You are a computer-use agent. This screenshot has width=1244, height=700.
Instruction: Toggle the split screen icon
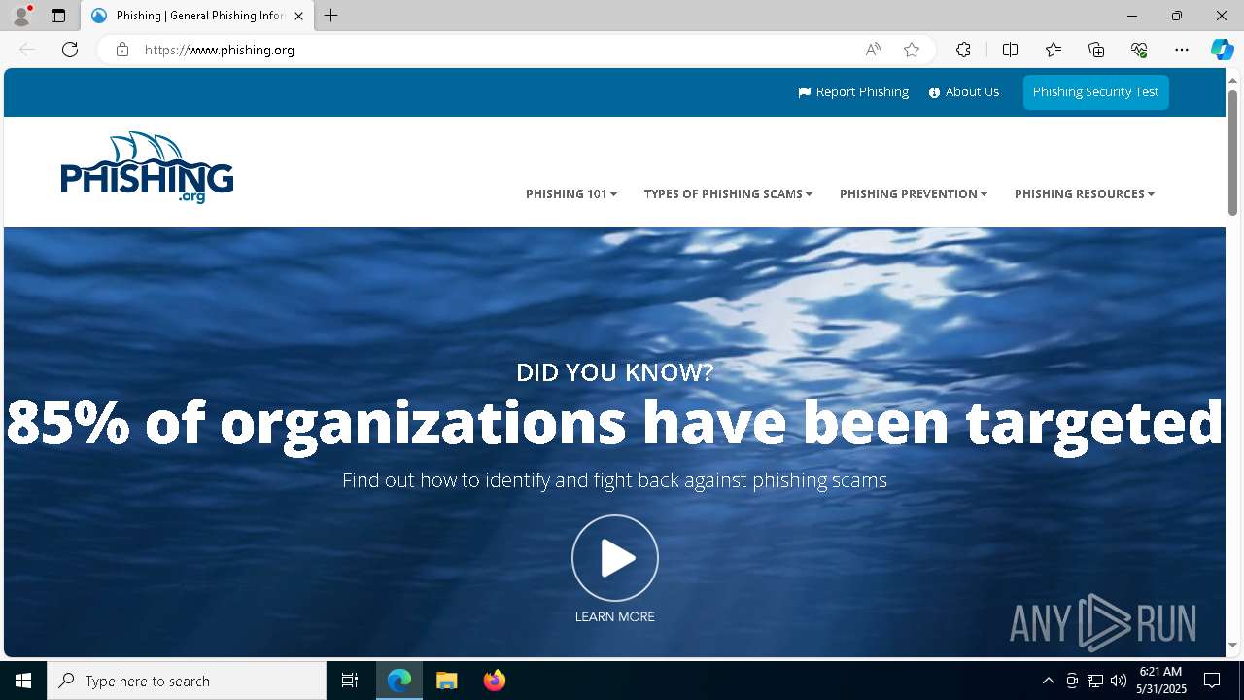pos(1010,50)
